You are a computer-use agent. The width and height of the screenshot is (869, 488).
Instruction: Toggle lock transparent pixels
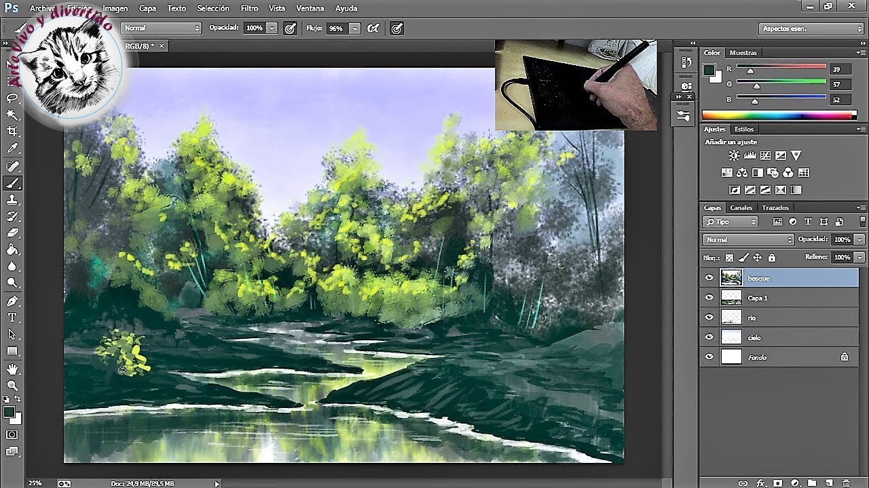(729, 258)
